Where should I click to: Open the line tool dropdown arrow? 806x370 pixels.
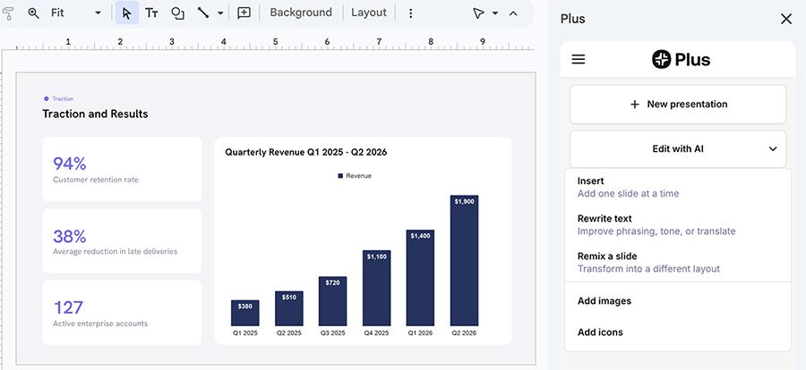click(220, 13)
